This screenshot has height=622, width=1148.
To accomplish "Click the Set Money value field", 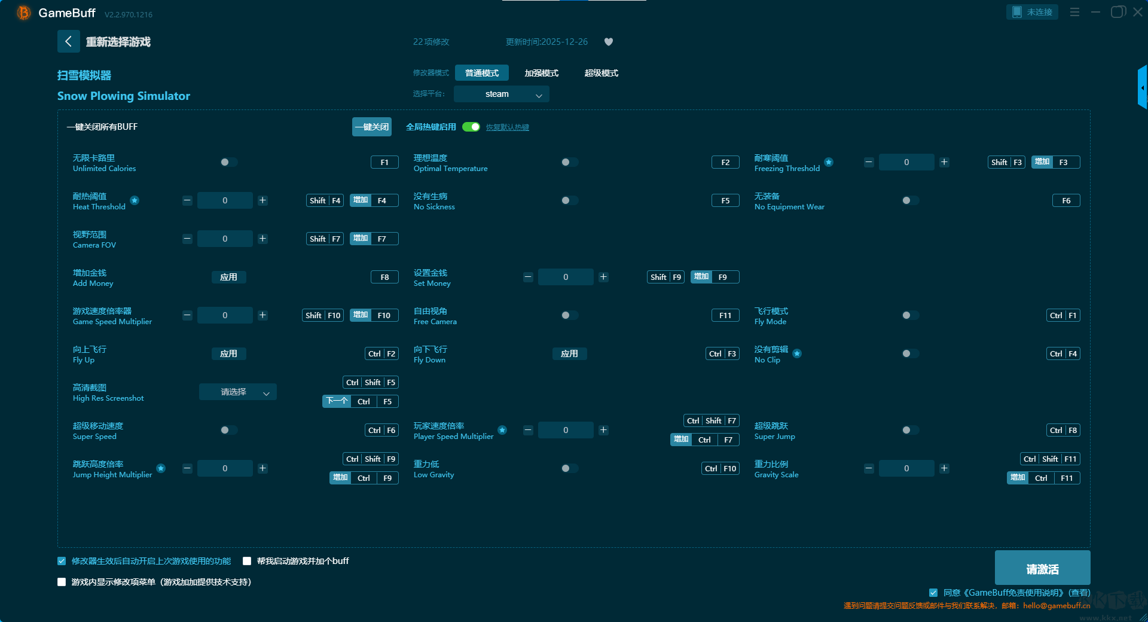I will click(x=565, y=277).
